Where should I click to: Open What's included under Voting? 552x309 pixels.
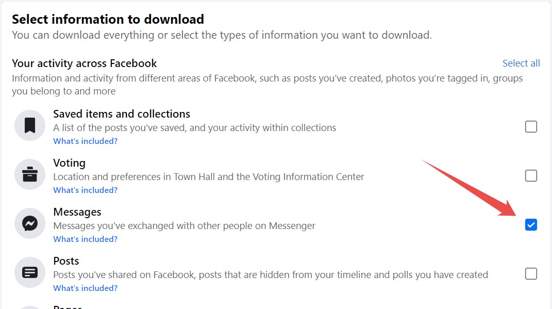click(85, 190)
